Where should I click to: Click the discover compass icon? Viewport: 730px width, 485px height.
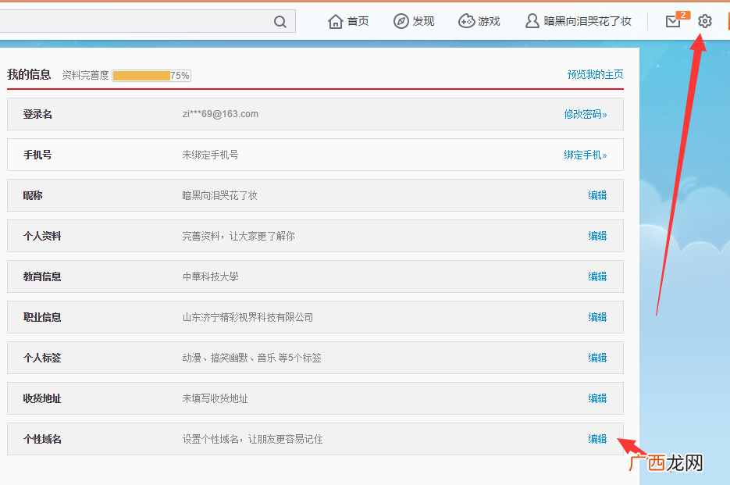click(x=401, y=21)
